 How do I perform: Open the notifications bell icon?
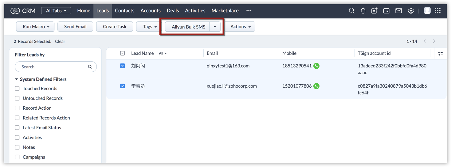[x=363, y=11]
